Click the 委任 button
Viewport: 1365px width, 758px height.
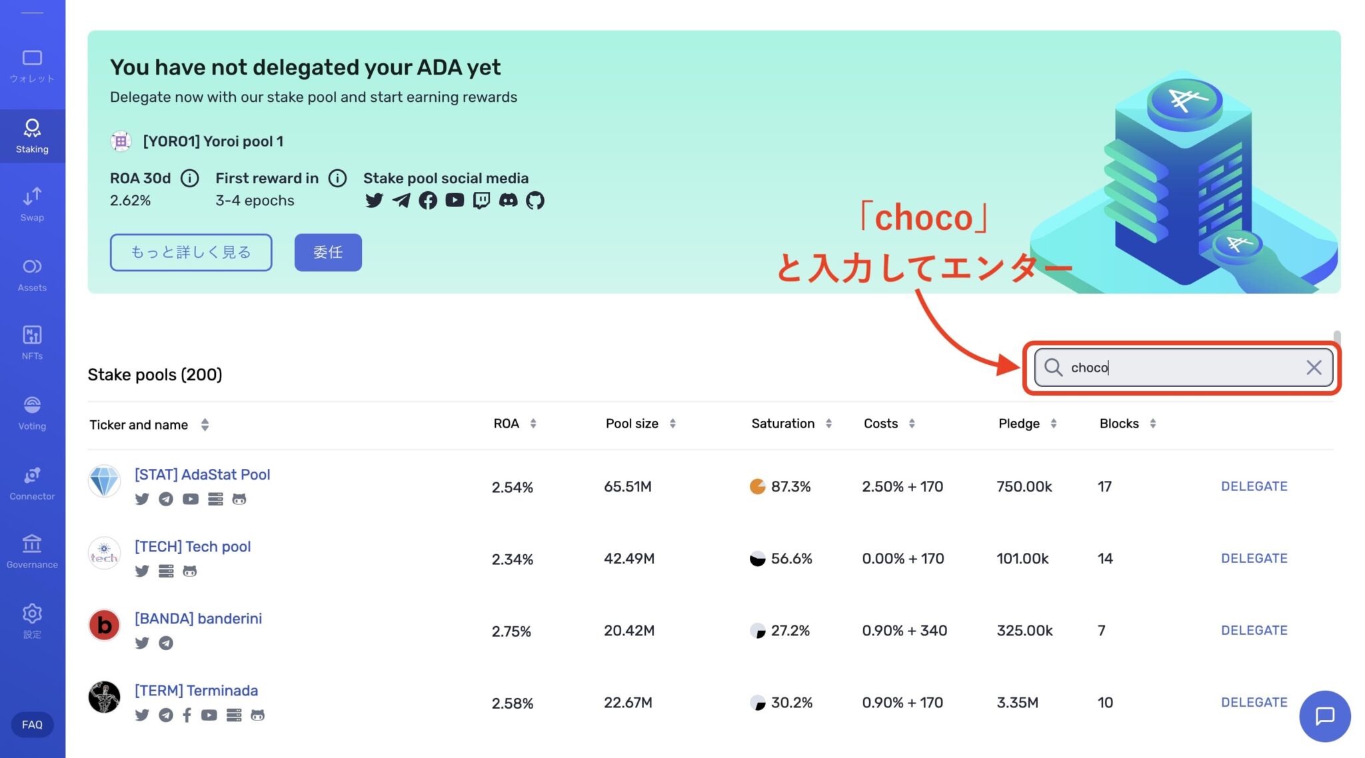point(328,252)
